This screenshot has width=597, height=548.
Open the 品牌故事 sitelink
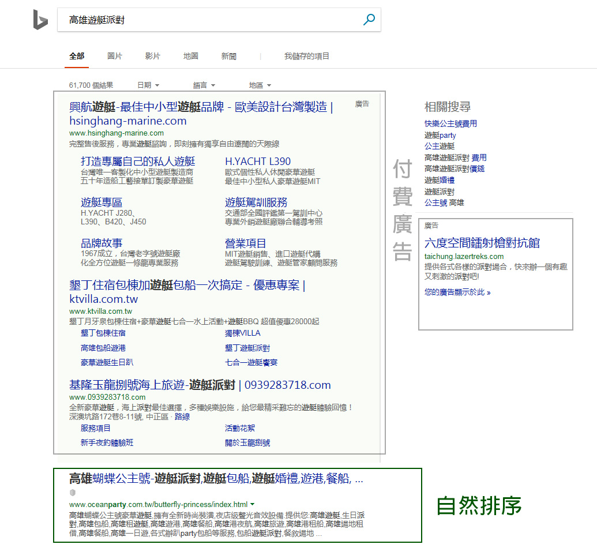(102, 243)
